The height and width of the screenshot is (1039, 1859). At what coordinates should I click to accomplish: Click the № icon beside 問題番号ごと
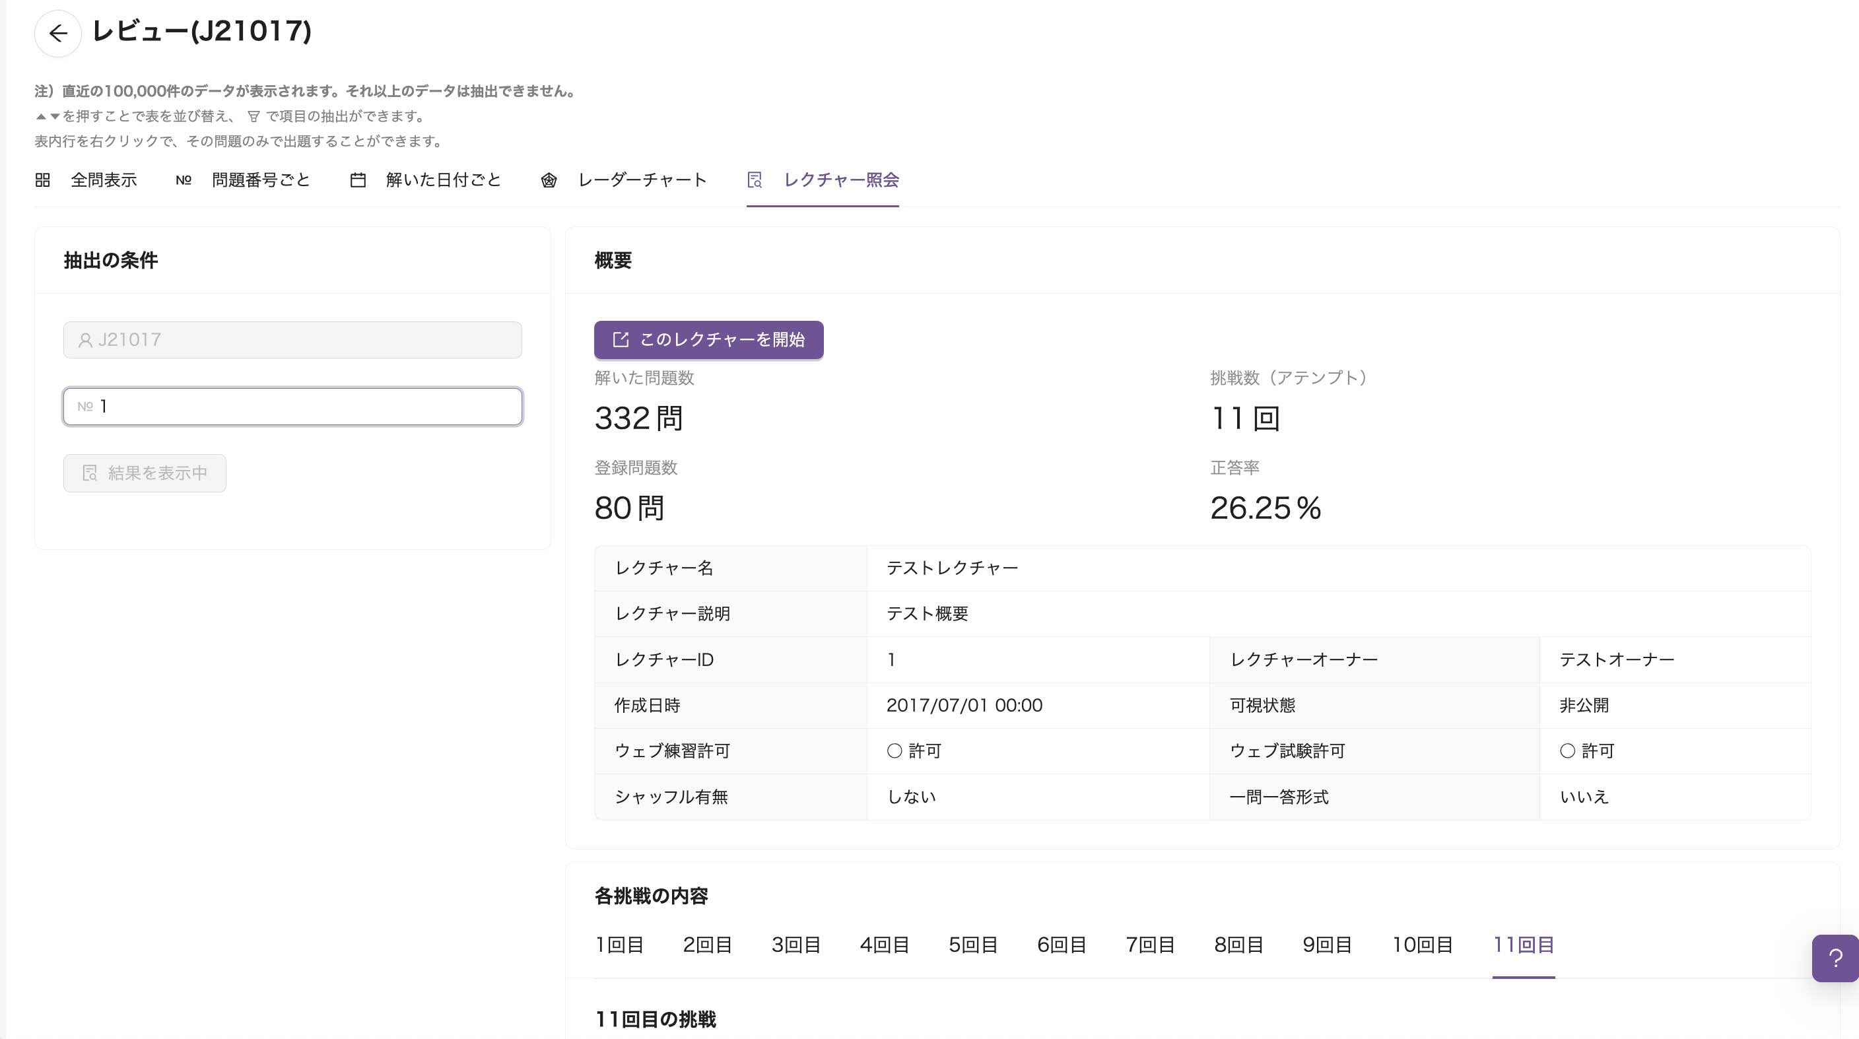[x=184, y=180]
